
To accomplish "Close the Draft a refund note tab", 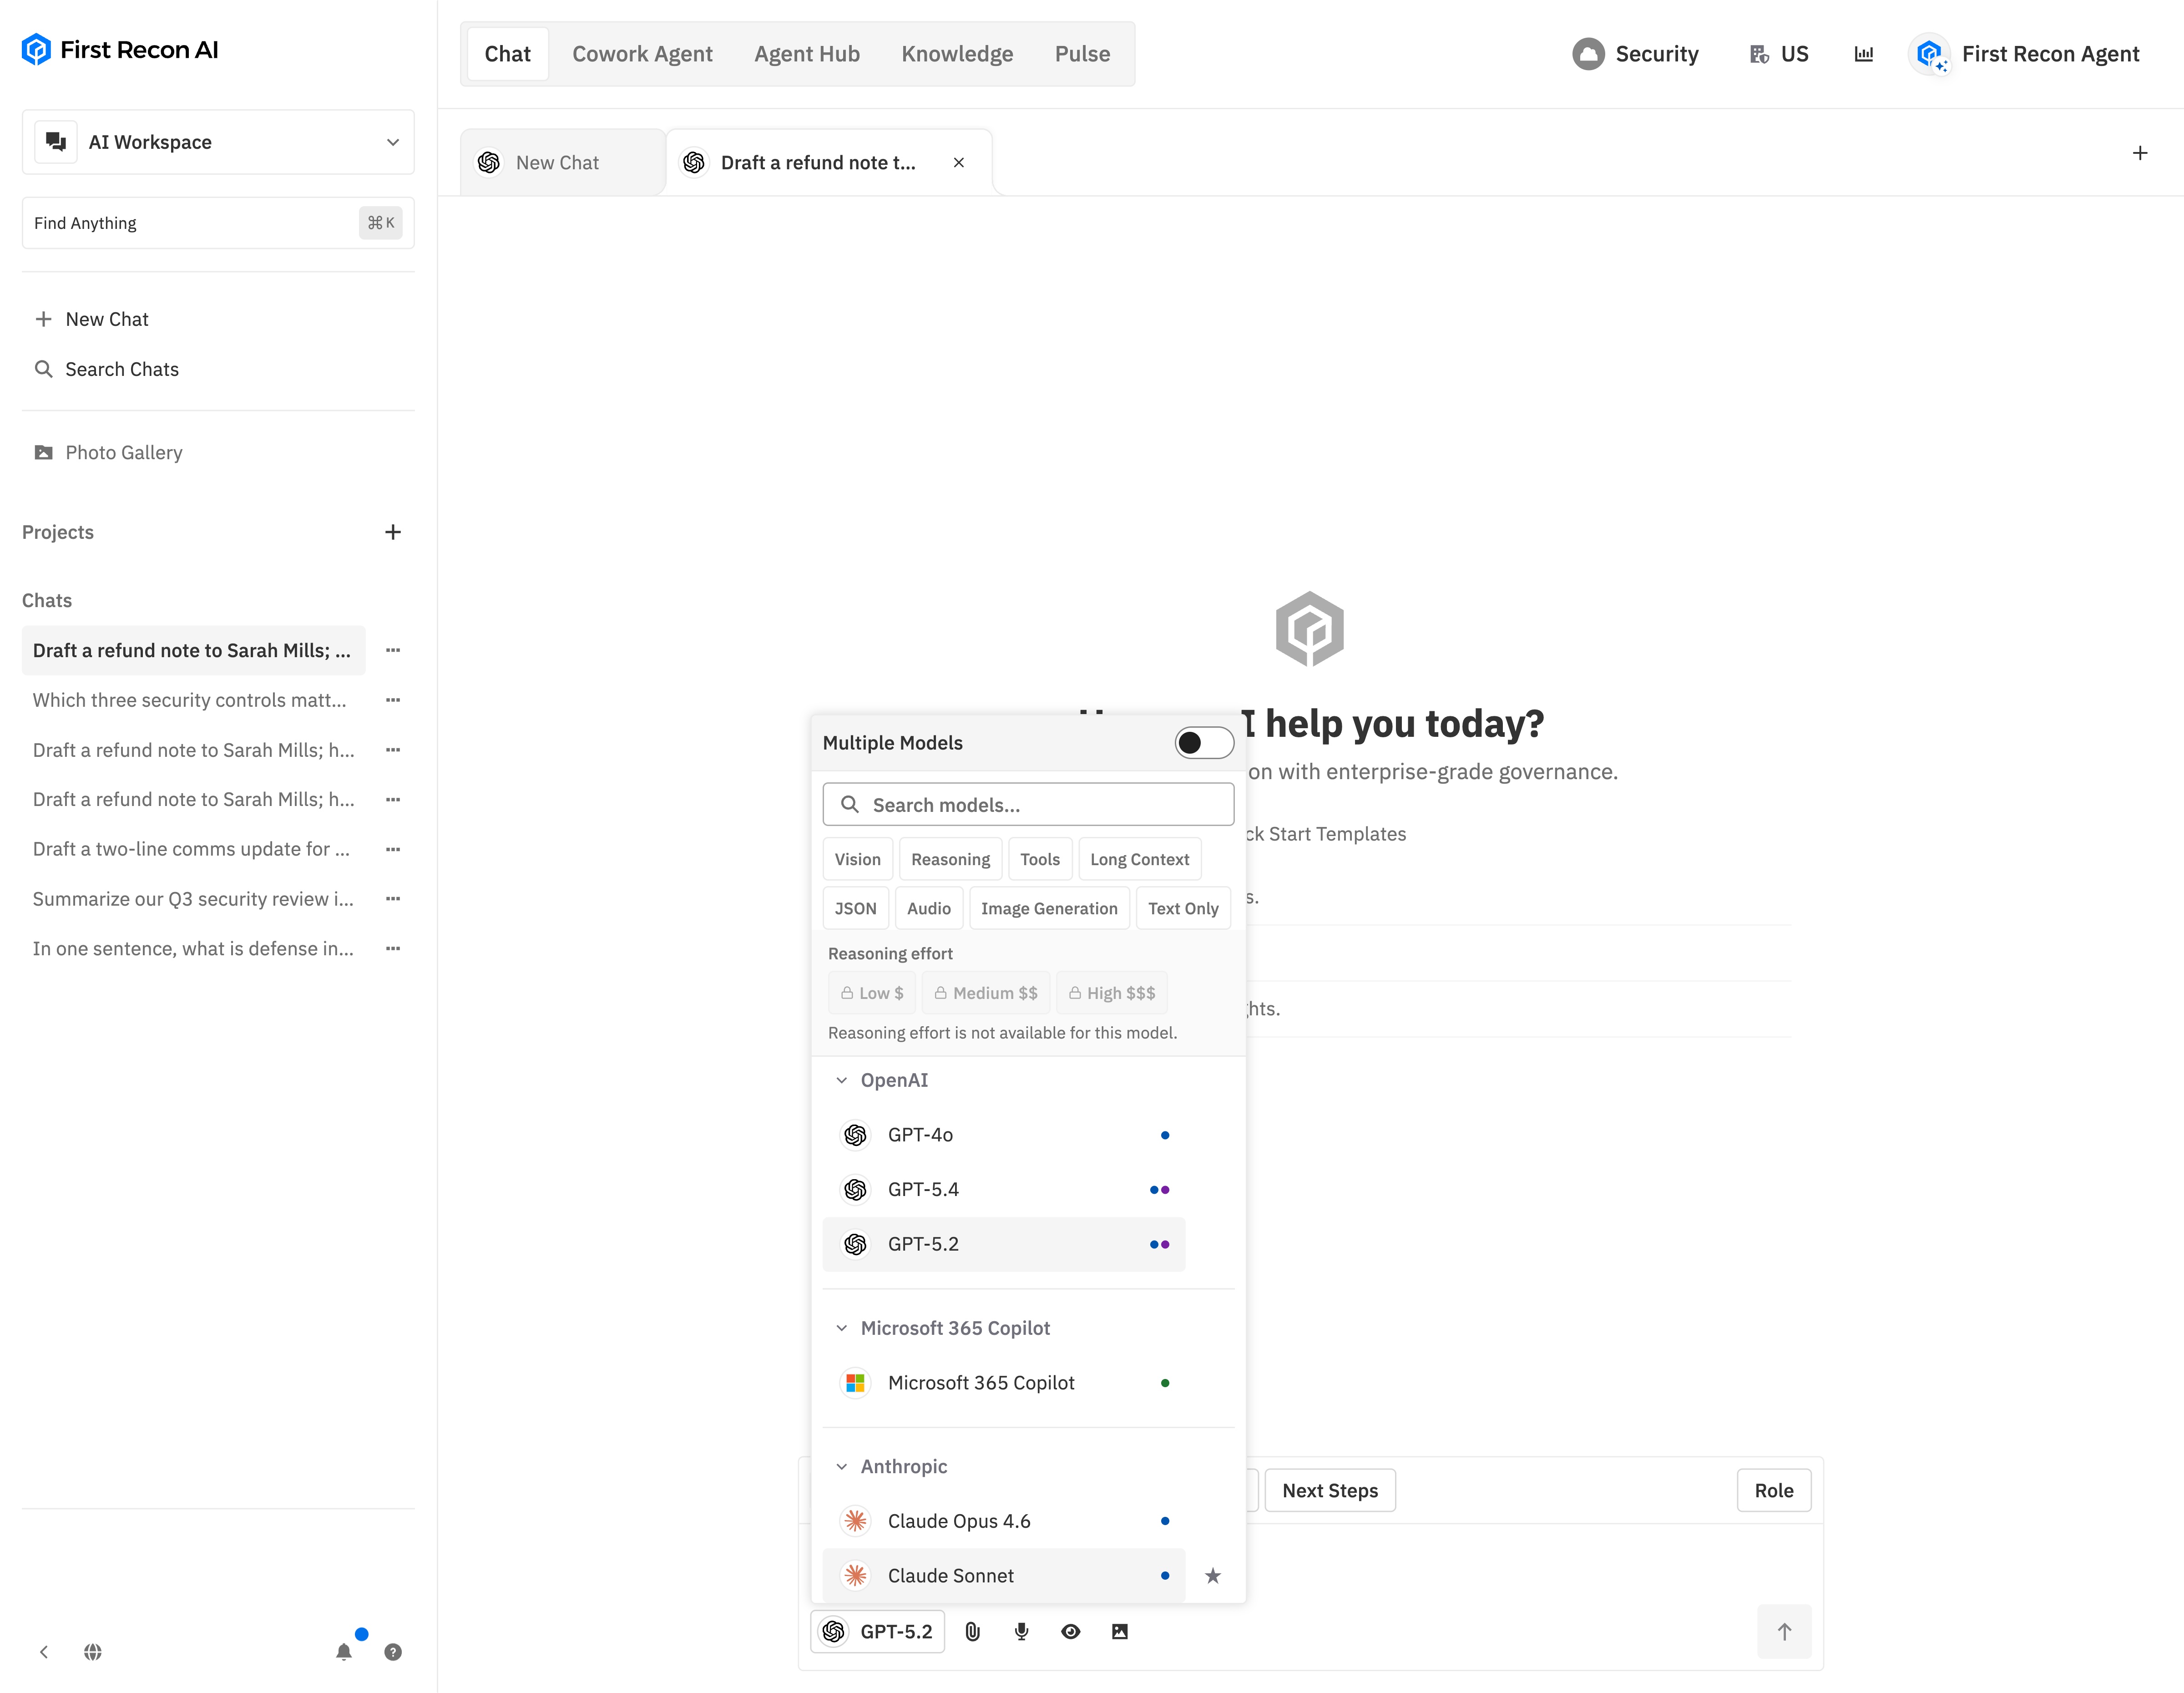I will tap(959, 162).
